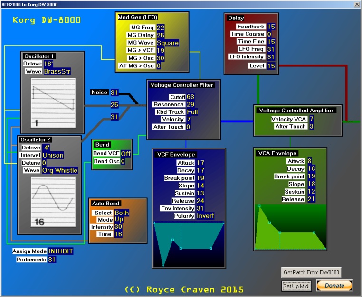Click the MG > VCF value 19
The image size is (362, 297).
point(161,50)
